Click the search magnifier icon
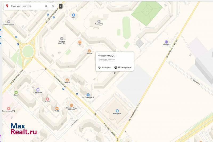The width and height of the screenshot is (213, 142). tap(46, 6)
